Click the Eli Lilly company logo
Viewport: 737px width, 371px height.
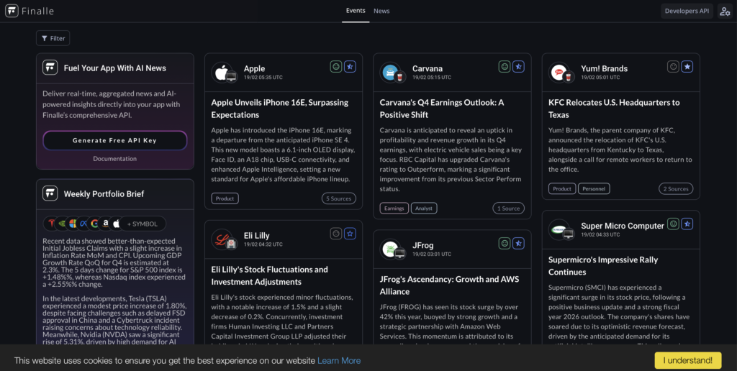click(x=222, y=239)
